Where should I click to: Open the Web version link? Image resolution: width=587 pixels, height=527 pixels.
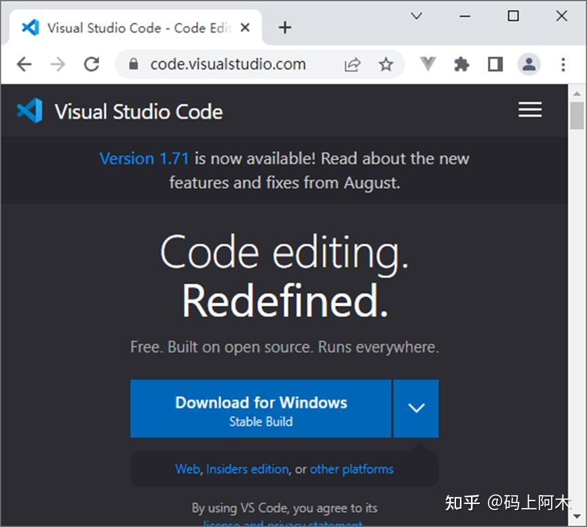tap(187, 469)
